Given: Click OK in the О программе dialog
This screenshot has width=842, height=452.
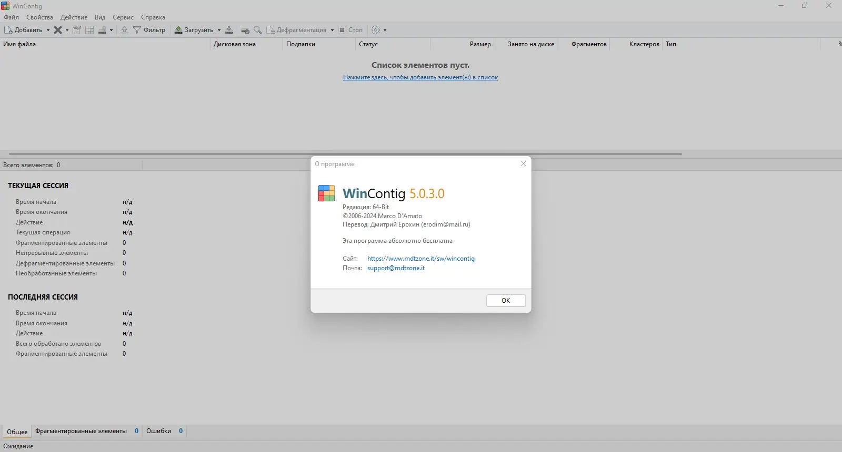Looking at the screenshot, I should pyautogui.click(x=506, y=301).
